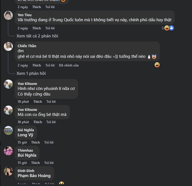Open tagged profile Phạm Bảo Hoàng

pos(34,176)
